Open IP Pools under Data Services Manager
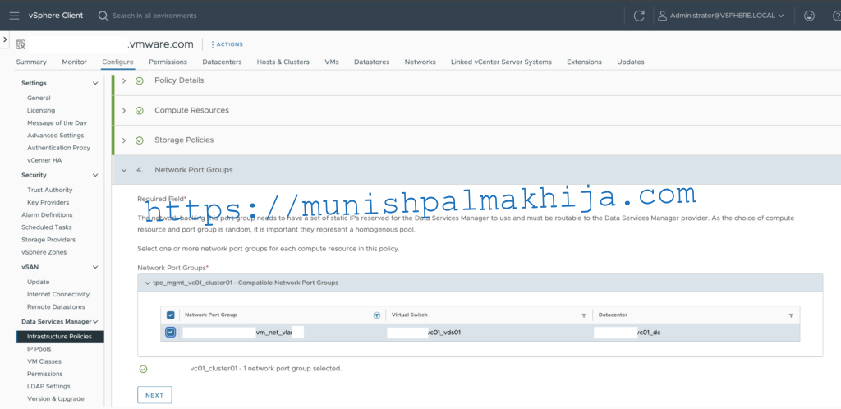This screenshot has width=841, height=409. pyautogui.click(x=39, y=349)
